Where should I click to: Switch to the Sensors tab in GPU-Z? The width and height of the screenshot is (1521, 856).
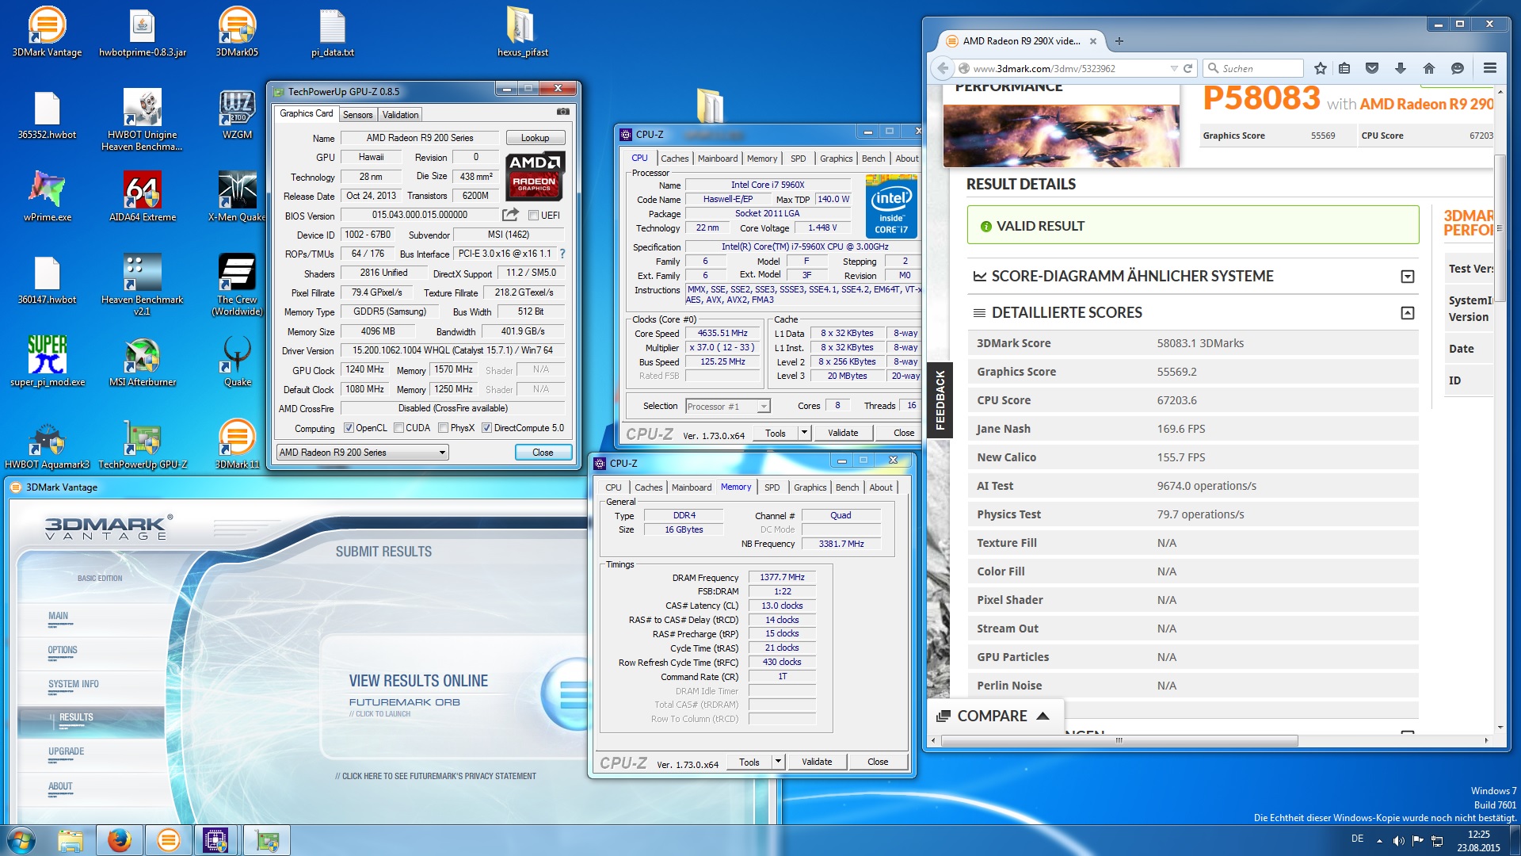tap(357, 115)
